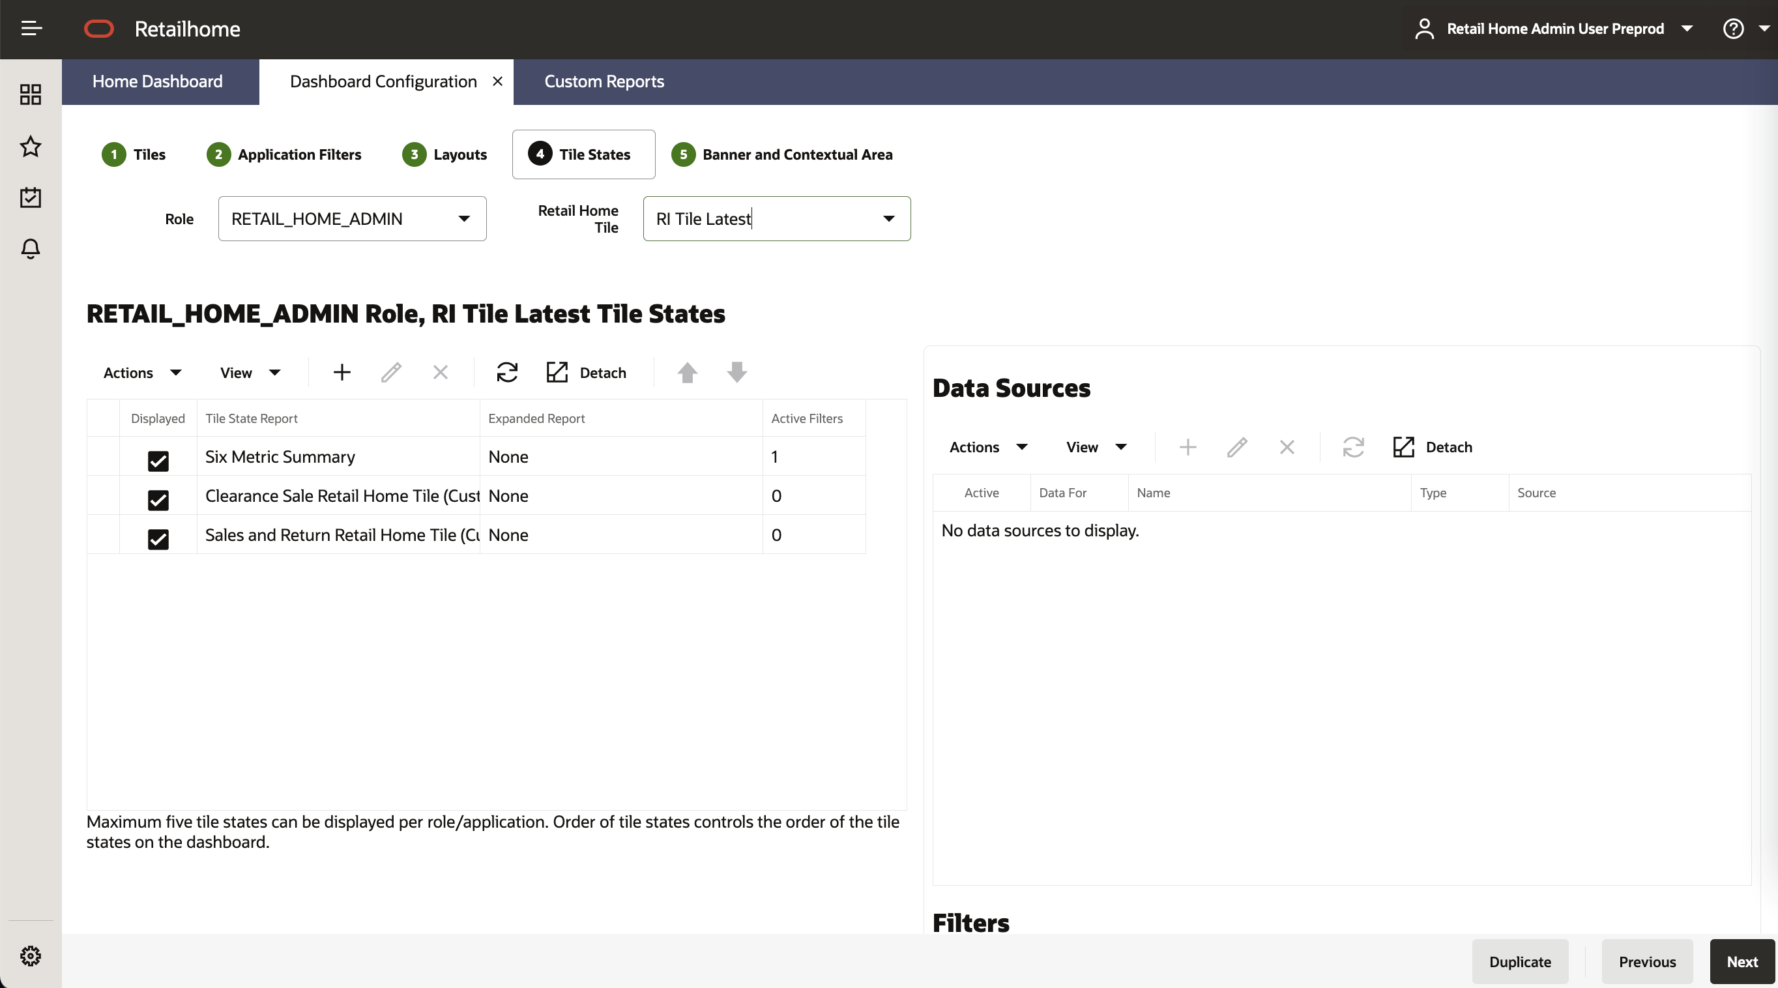This screenshot has height=988, width=1778.
Task: Open the dashboard grid icon in sidebar
Action: tap(31, 94)
